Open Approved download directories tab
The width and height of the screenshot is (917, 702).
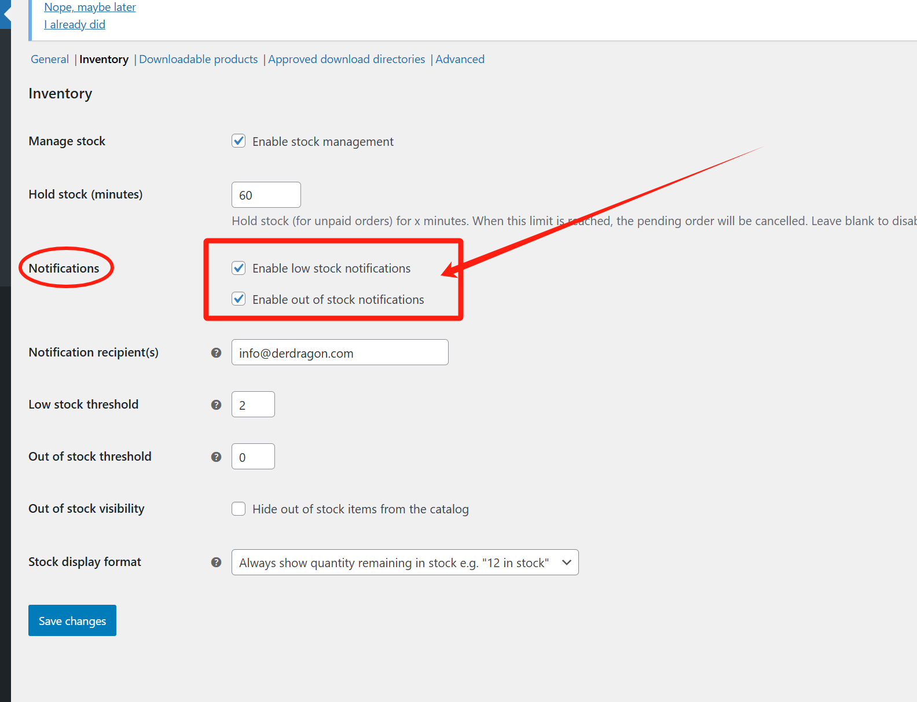(x=346, y=59)
